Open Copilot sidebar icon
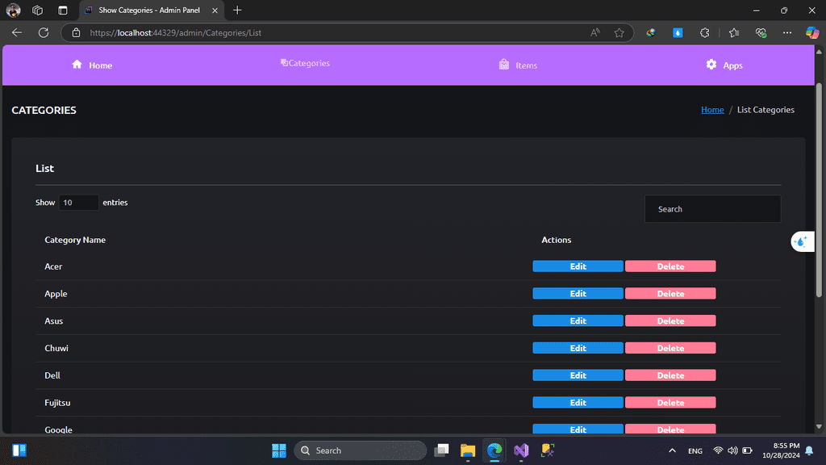The image size is (826, 465). point(811,32)
